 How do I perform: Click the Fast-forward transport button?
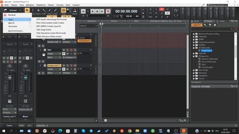102,11
